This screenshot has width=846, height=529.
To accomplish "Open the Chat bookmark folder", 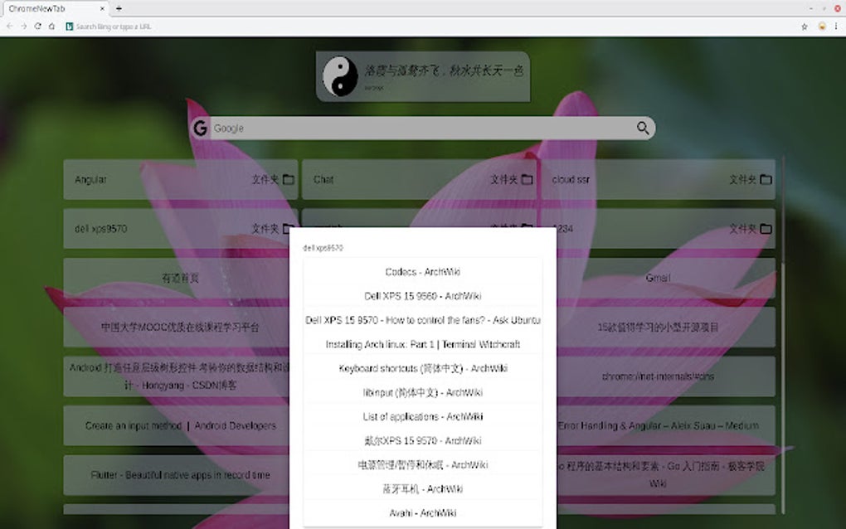I will [x=419, y=180].
